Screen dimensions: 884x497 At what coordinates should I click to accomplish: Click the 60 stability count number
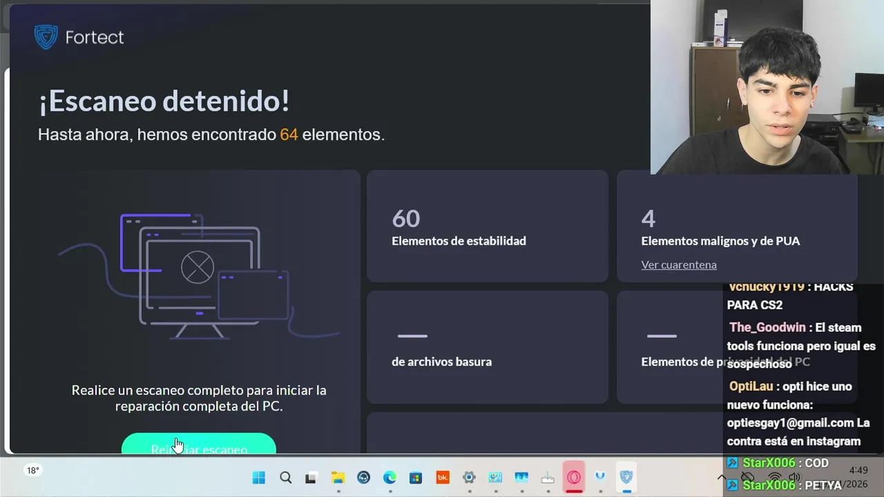click(x=406, y=219)
